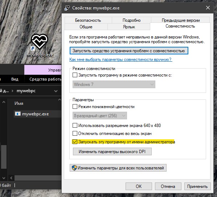Click the scroll up arrow in Explorer sidebar

pos(4,102)
